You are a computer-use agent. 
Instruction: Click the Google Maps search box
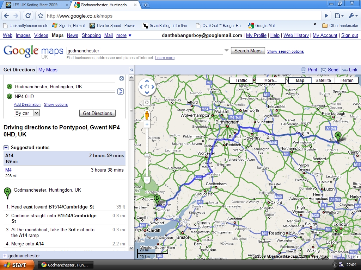click(x=145, y=51)
